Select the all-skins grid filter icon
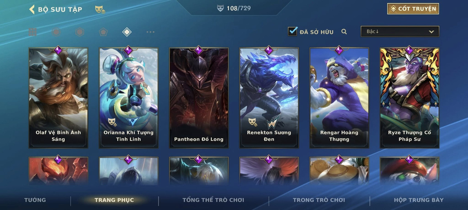Viewport: 468px width, 210px height. click(33, 32)
